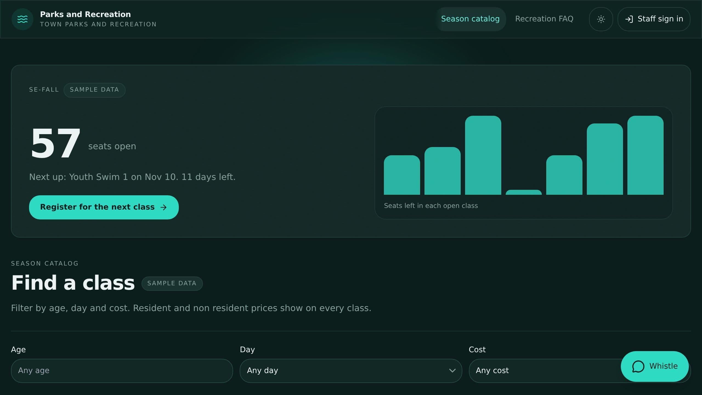Focus the Any age input field
This screenshot has width=702, height=395.
[122, 371]
